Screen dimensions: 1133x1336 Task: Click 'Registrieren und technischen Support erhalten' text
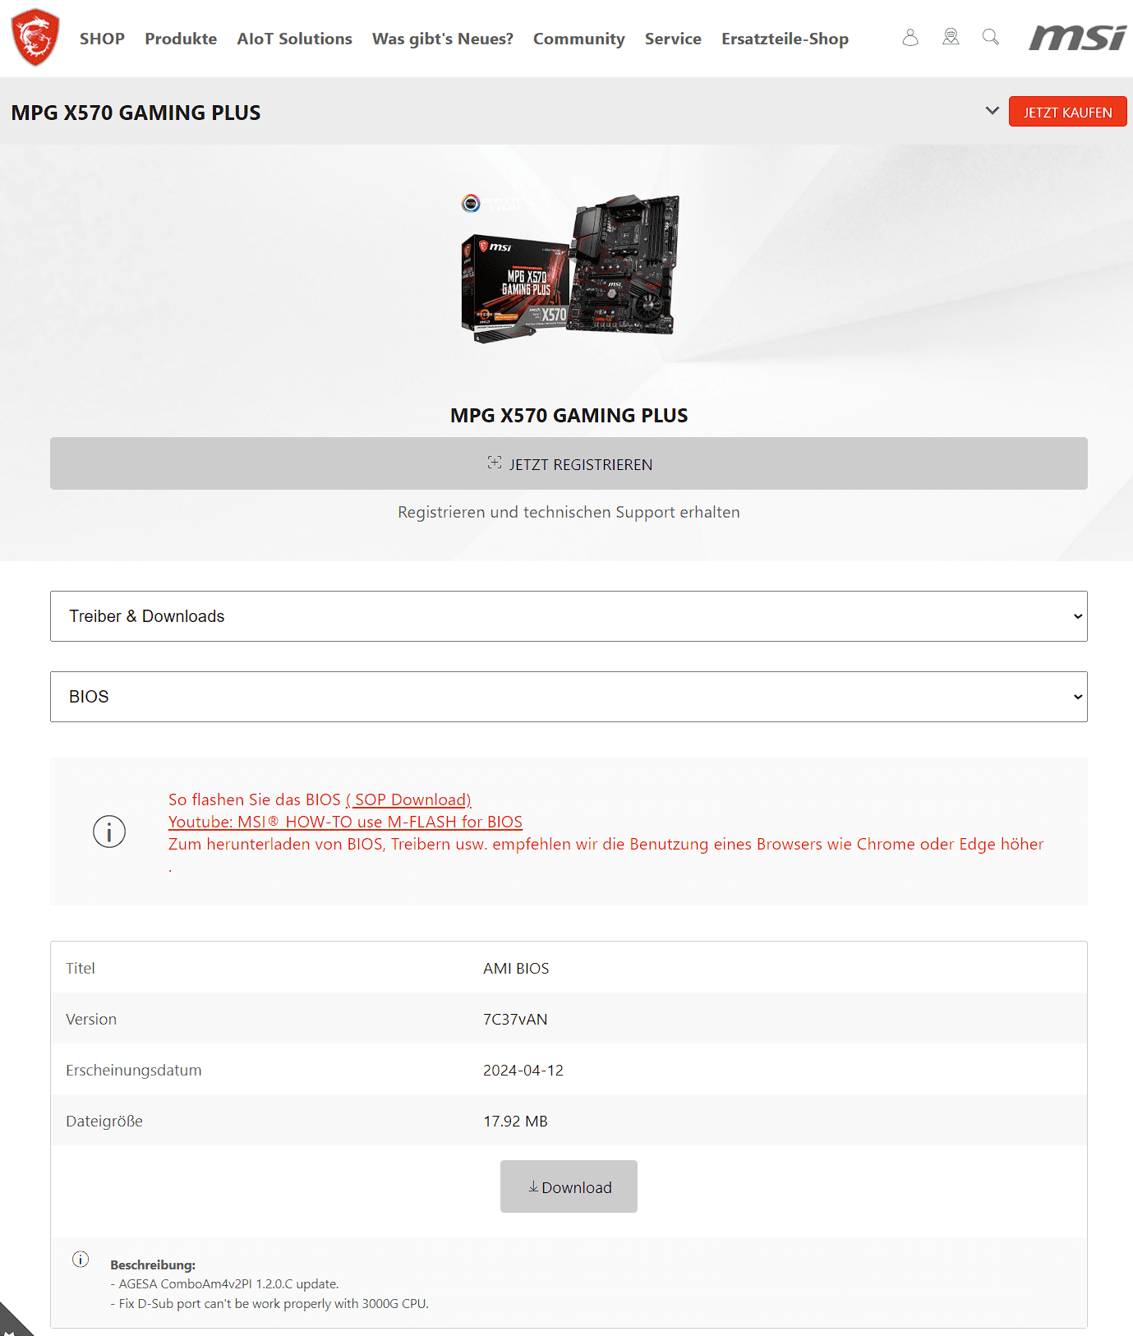569,512
